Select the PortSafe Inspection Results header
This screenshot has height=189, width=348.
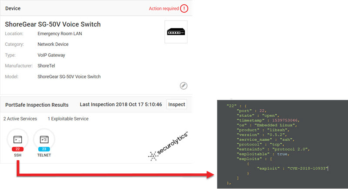[37, 105]
